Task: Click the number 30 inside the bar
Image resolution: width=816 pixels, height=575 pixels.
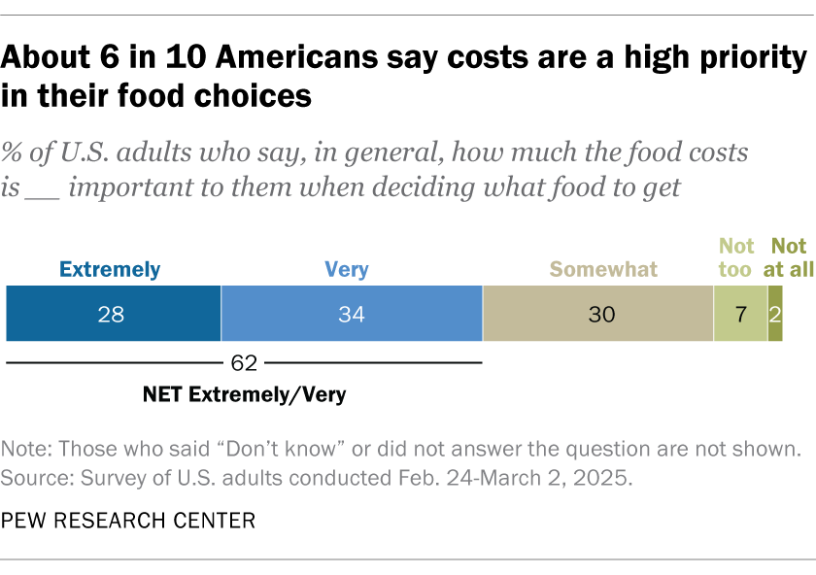Action: pyautogui.click(x=598, y=314)
